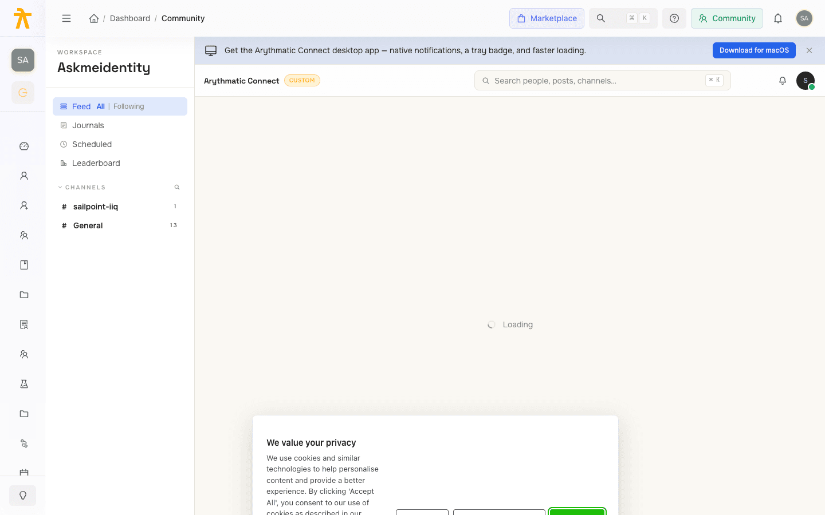Click the Arythmatic Connect title
The height and width of the screenshot is (515, 825).
242,81
